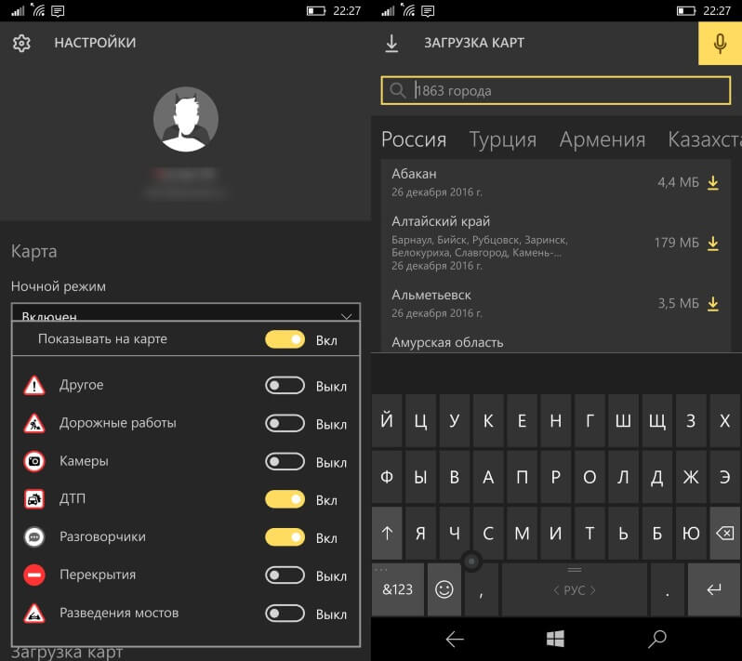
Task: Download the Абакан map via its arrow icon
Action: click(712, 182)
